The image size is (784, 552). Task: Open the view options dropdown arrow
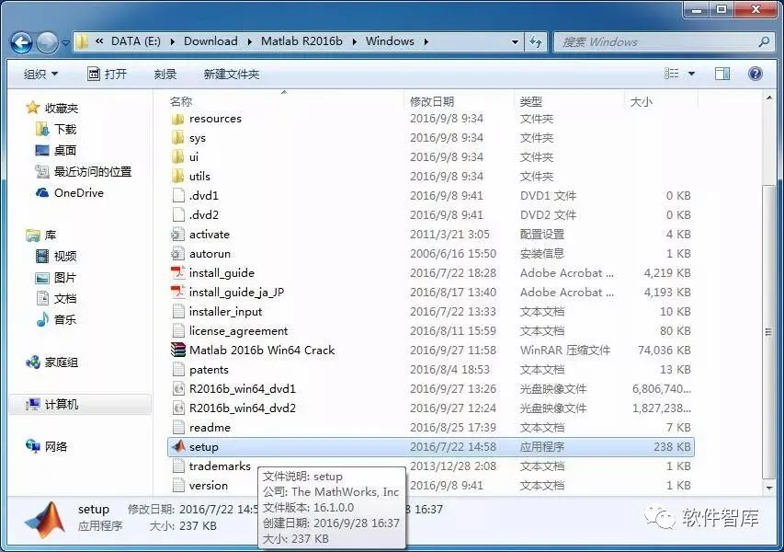[x=691, y=75]
